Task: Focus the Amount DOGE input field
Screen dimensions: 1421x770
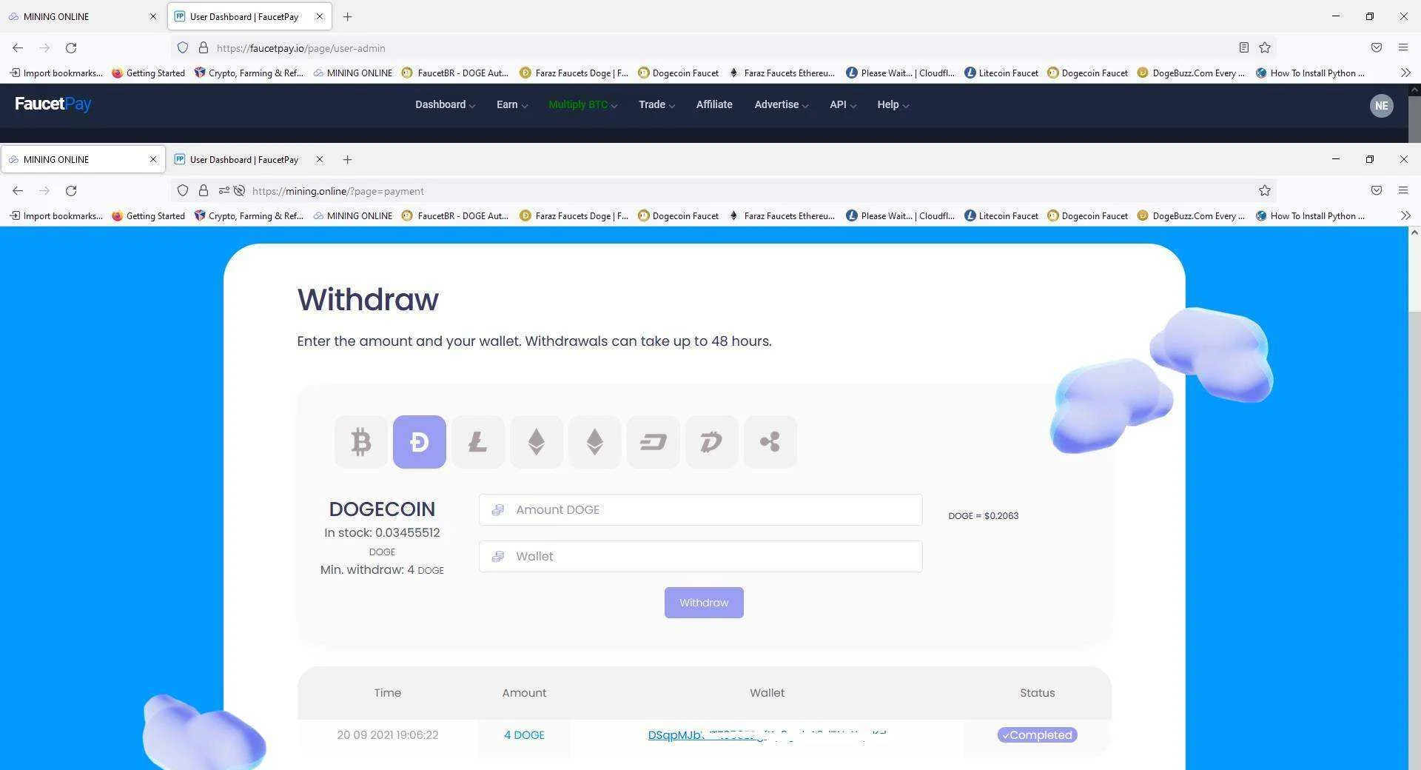Action: (x=700, y=510)
